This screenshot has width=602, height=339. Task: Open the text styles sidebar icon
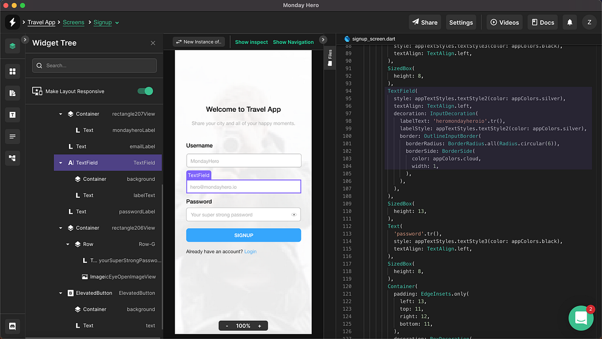pyautogui.click(x=12, y=115)
